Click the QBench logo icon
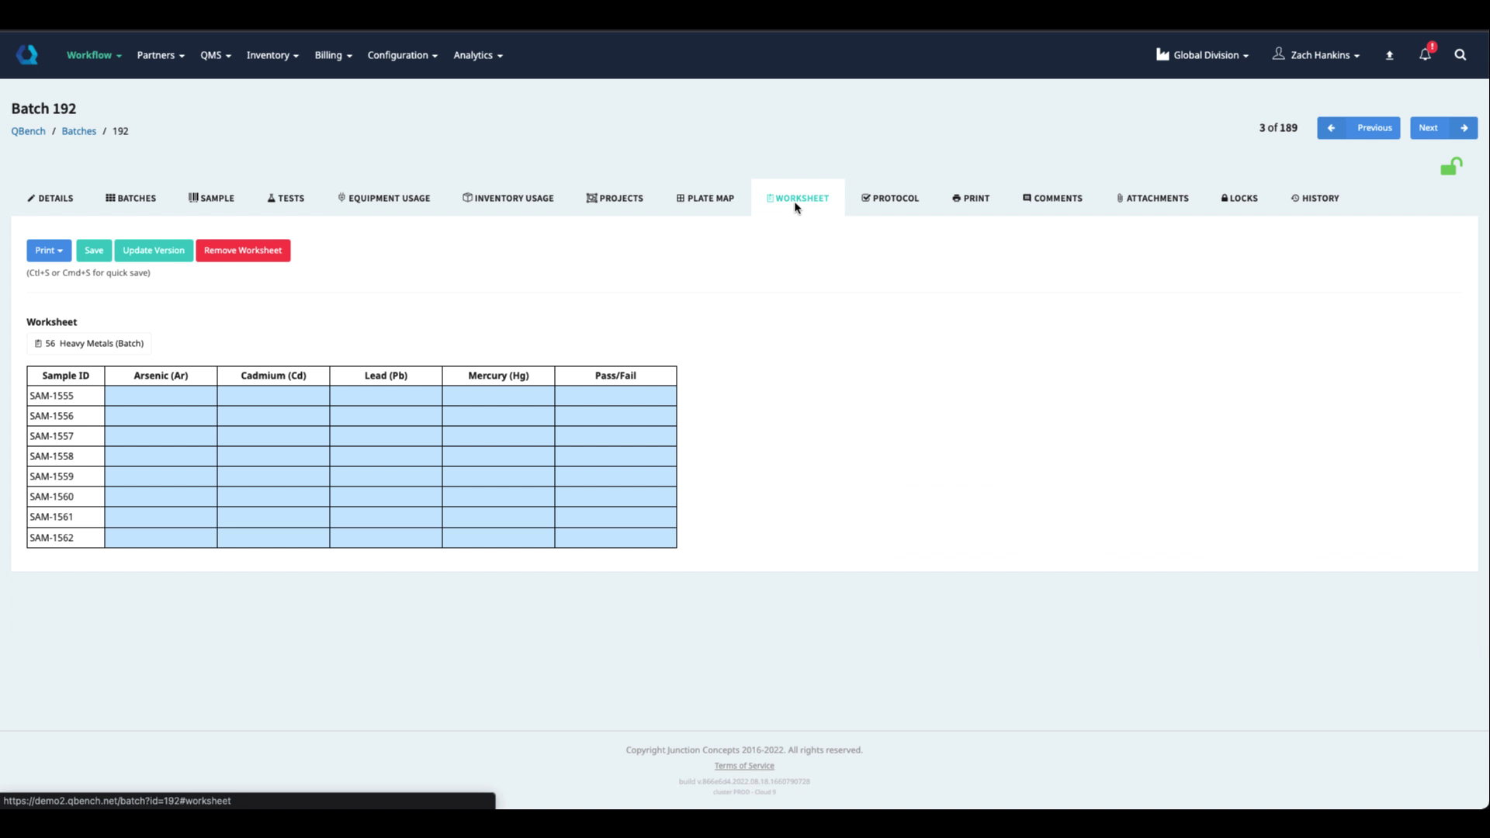 pos(27,55)
